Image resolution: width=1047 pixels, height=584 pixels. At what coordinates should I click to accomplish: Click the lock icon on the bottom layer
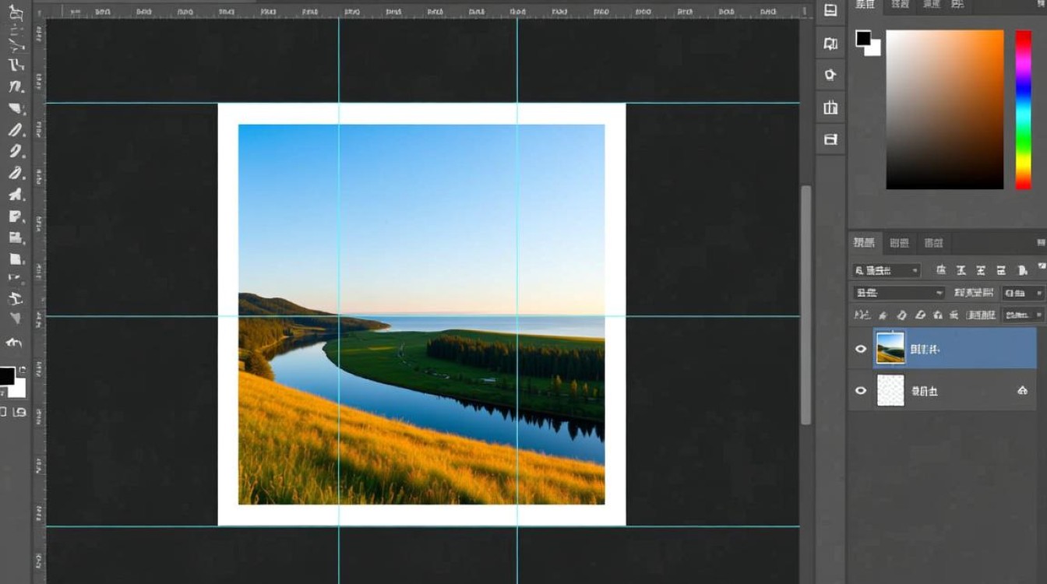(1022, 391)
